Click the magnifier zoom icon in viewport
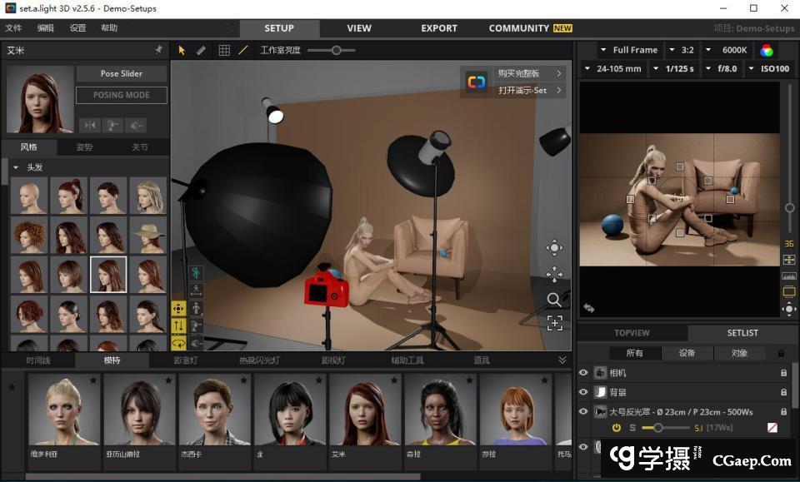Viewport: 800px width, 482px height. pos(554,300)
